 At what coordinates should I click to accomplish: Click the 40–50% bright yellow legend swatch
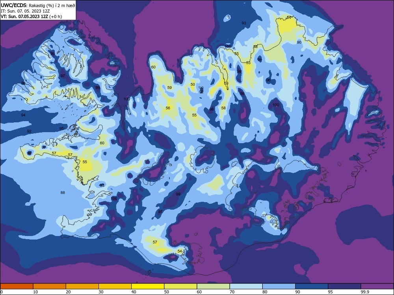point(148,286)
